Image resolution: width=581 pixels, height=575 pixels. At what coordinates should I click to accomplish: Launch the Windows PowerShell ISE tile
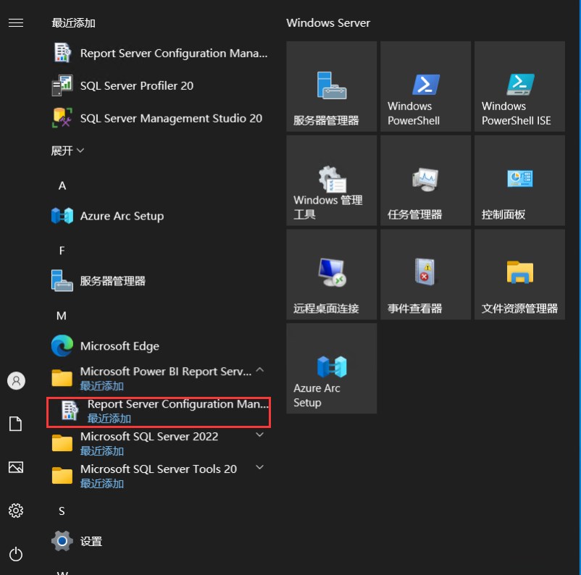click(520, 86)
